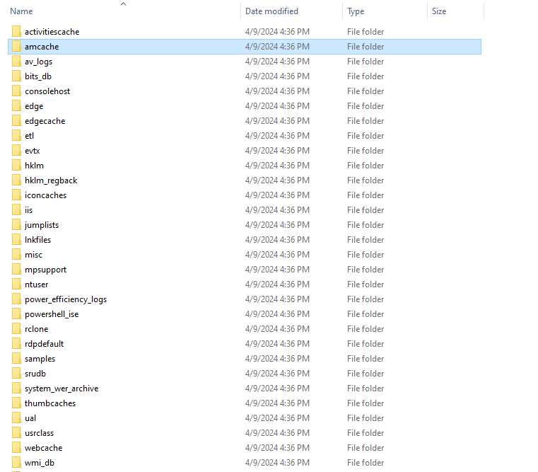Click the hklm folder icon
The width and height of the screenshot is (538, 472).
point(16,165)
